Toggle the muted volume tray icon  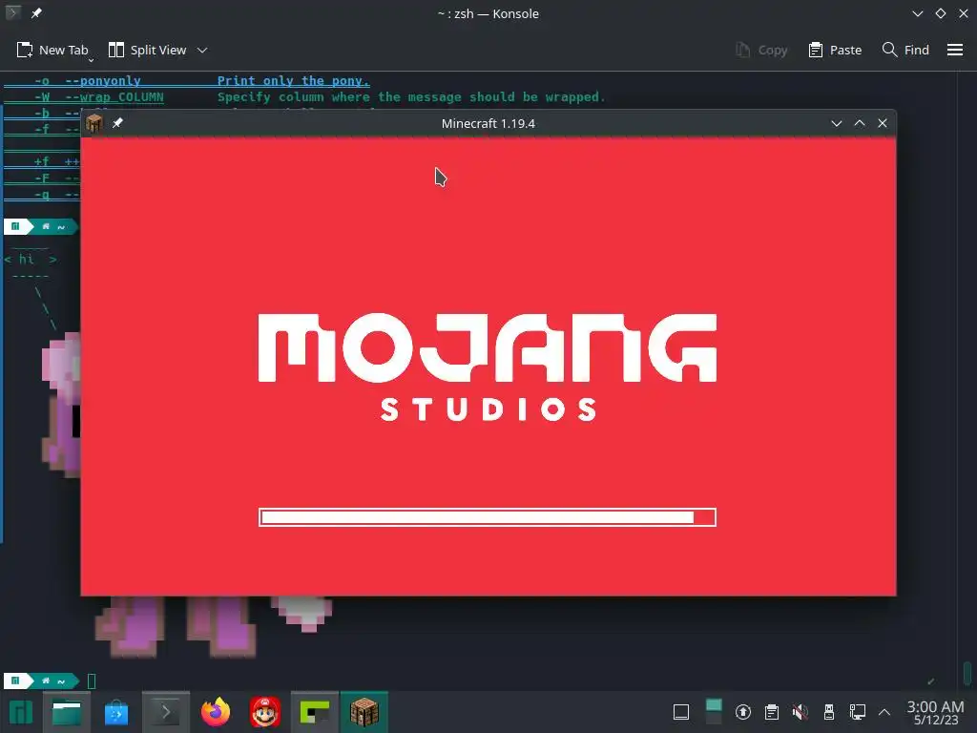point(800,712)
